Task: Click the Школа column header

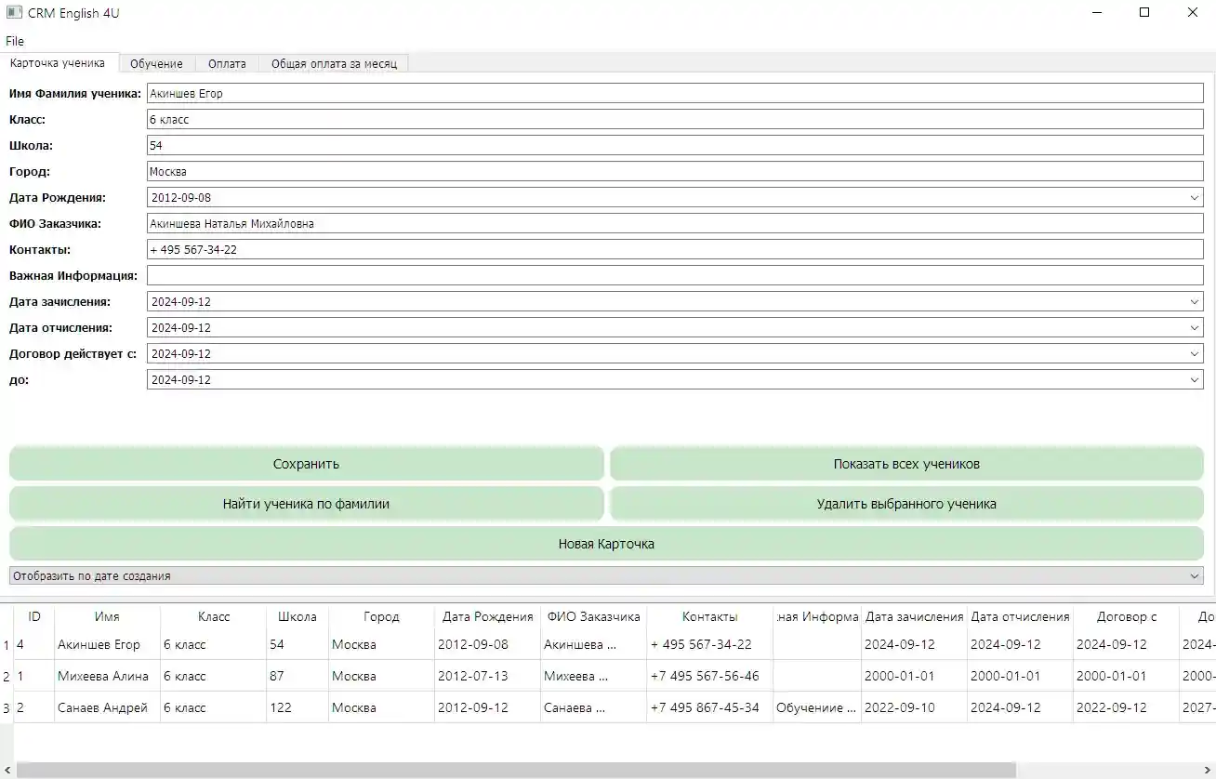Action: (x=297, y=616)
